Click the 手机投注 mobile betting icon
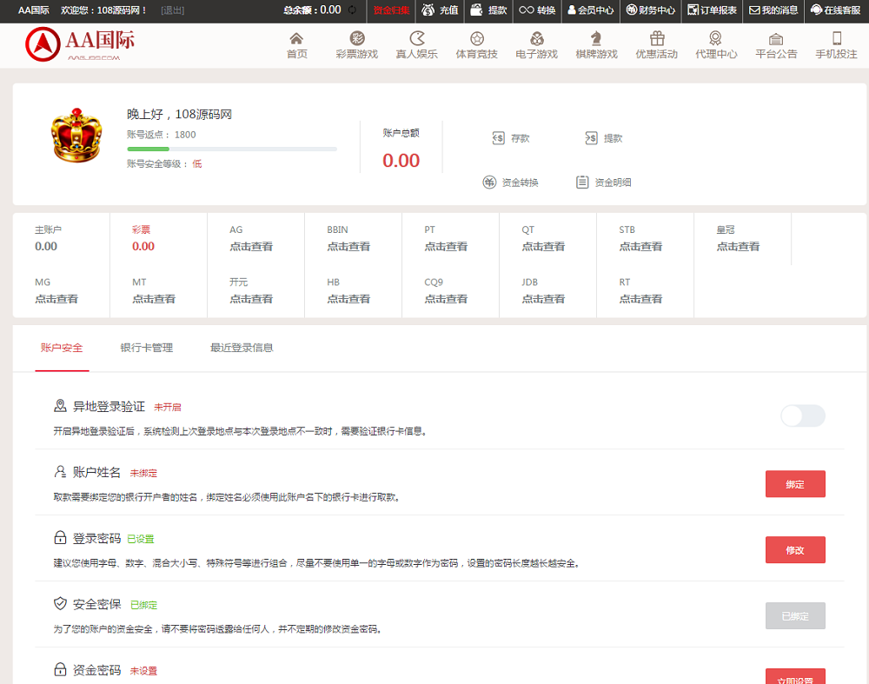The image size is (869, 684). coord(835,45)
